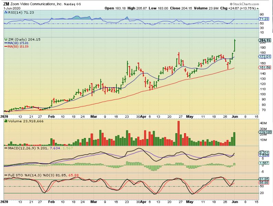
Task: Click the ZM (Daily) 204.15 legend label
Action: tap(24, 39)
